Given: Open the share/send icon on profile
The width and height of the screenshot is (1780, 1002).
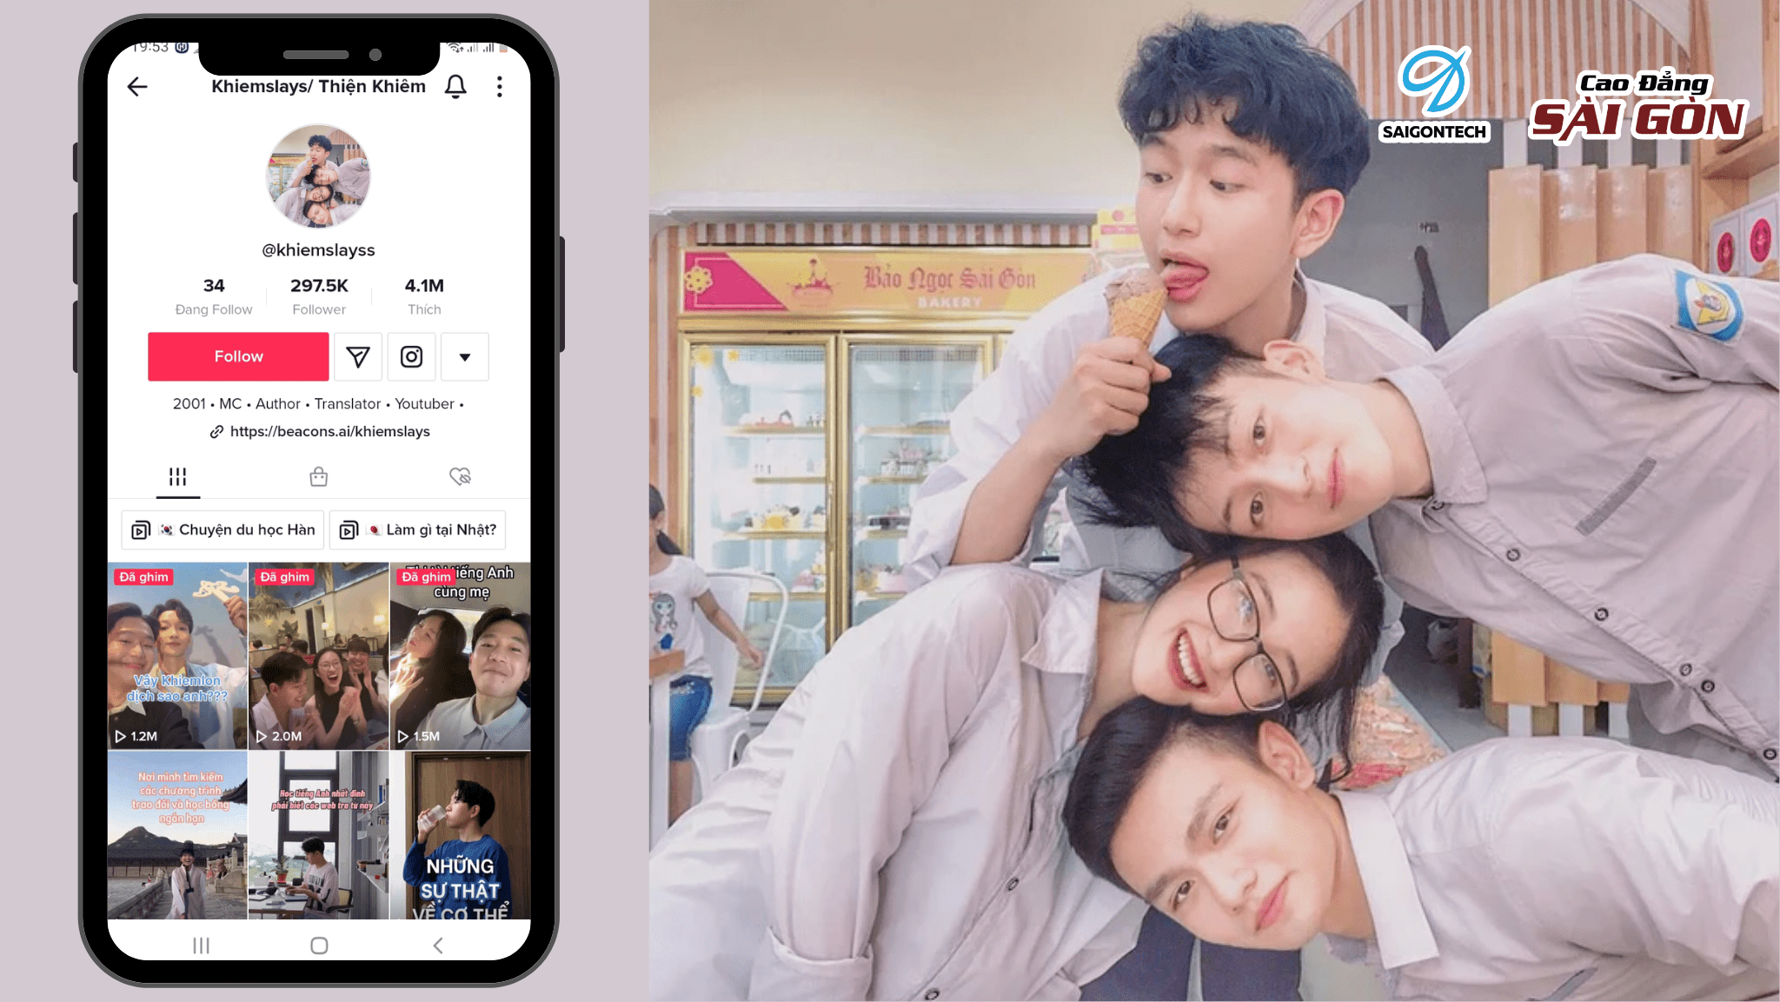Looking at the screenshot, I should [358, 357].
